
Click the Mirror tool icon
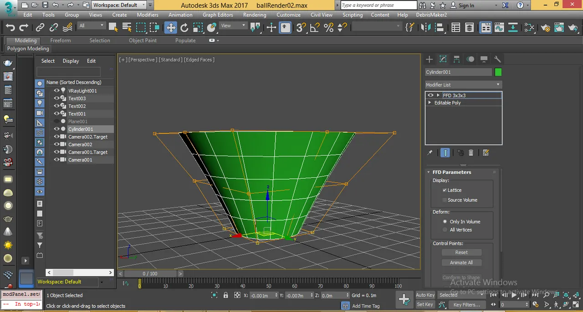[426, 28]
